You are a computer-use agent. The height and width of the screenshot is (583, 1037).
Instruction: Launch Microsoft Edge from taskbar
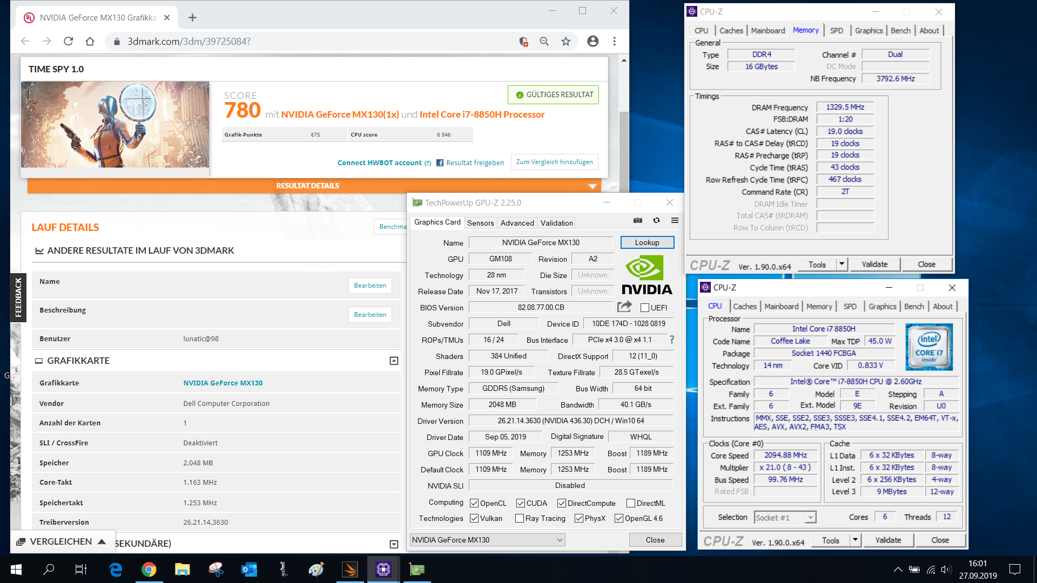click(x=116, y=569)
